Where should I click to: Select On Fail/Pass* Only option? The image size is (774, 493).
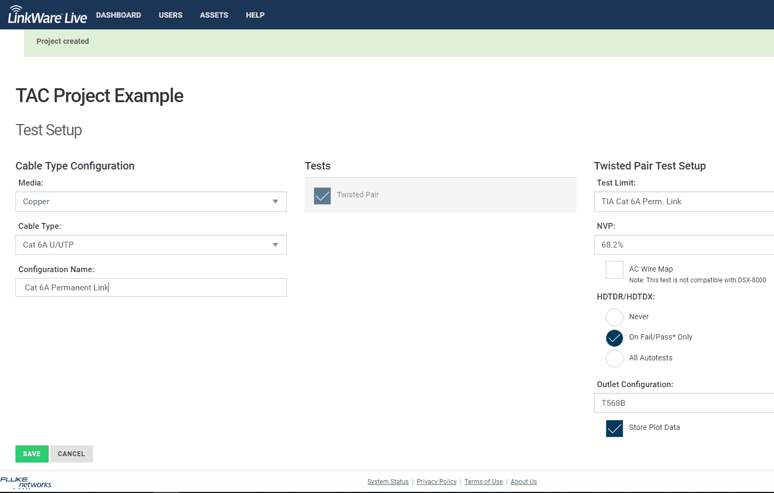pos(614,337)
